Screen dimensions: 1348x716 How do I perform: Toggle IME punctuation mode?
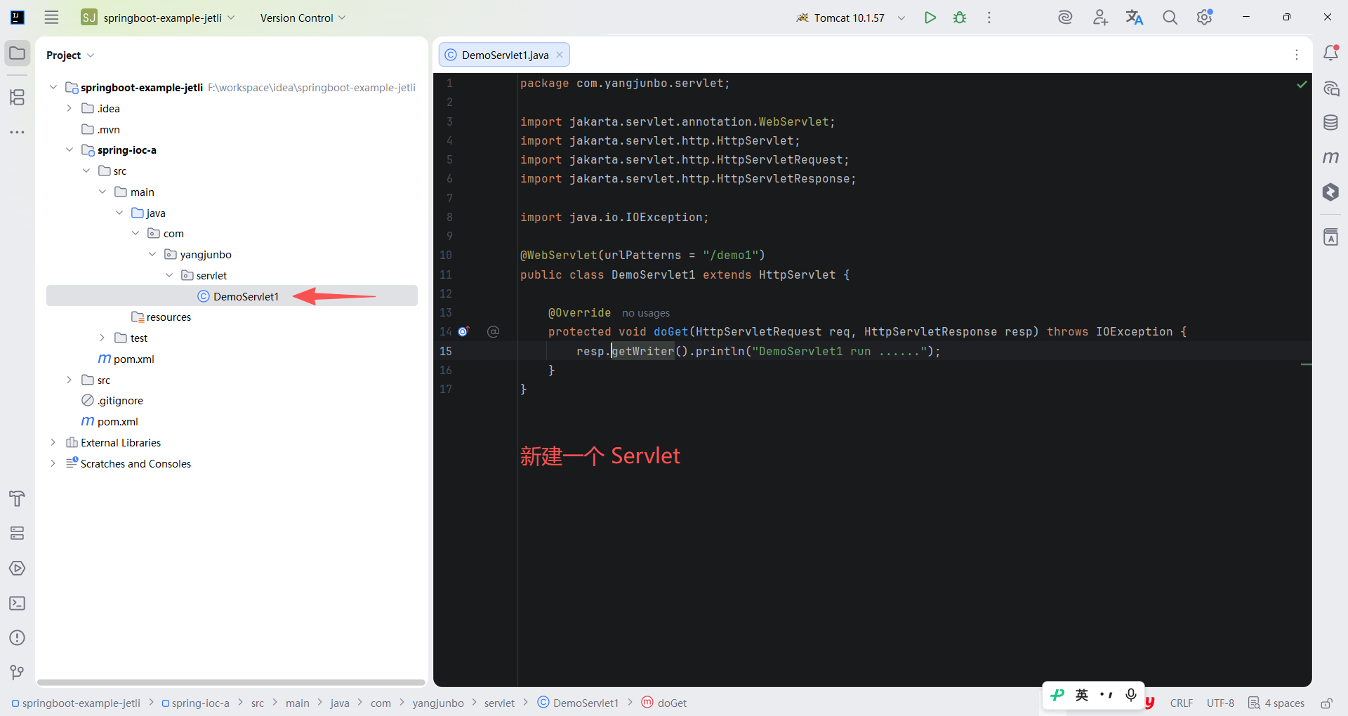coord(1106,695)
